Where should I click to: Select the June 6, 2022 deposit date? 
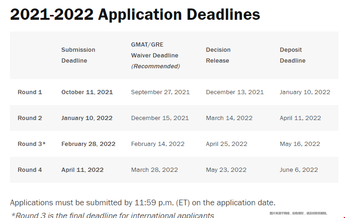299,170
